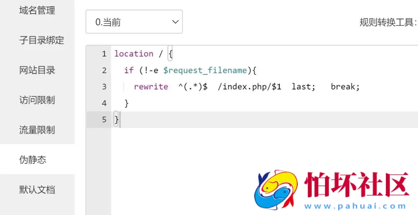This screenshot has height=215, width=418.
Task: Place cursor on the "location" keyword
Action: coord(134,54)
